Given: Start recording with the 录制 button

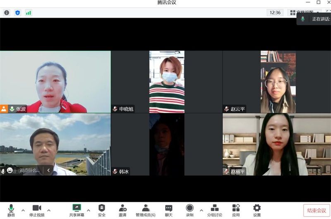Looking at the screenshot, I should click(189, 210).
